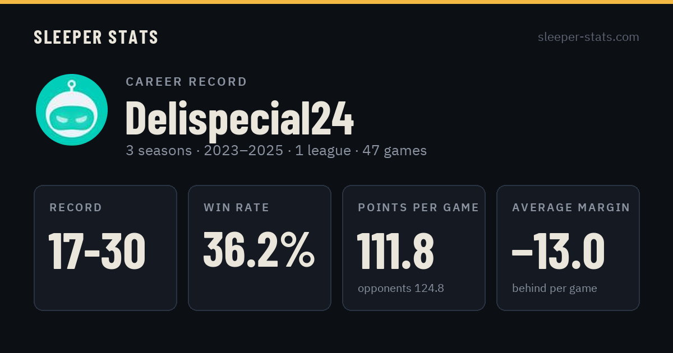The image size is (673, 353).
Task: Open the sleeper-stats.com link
Action: pos(588,37)
